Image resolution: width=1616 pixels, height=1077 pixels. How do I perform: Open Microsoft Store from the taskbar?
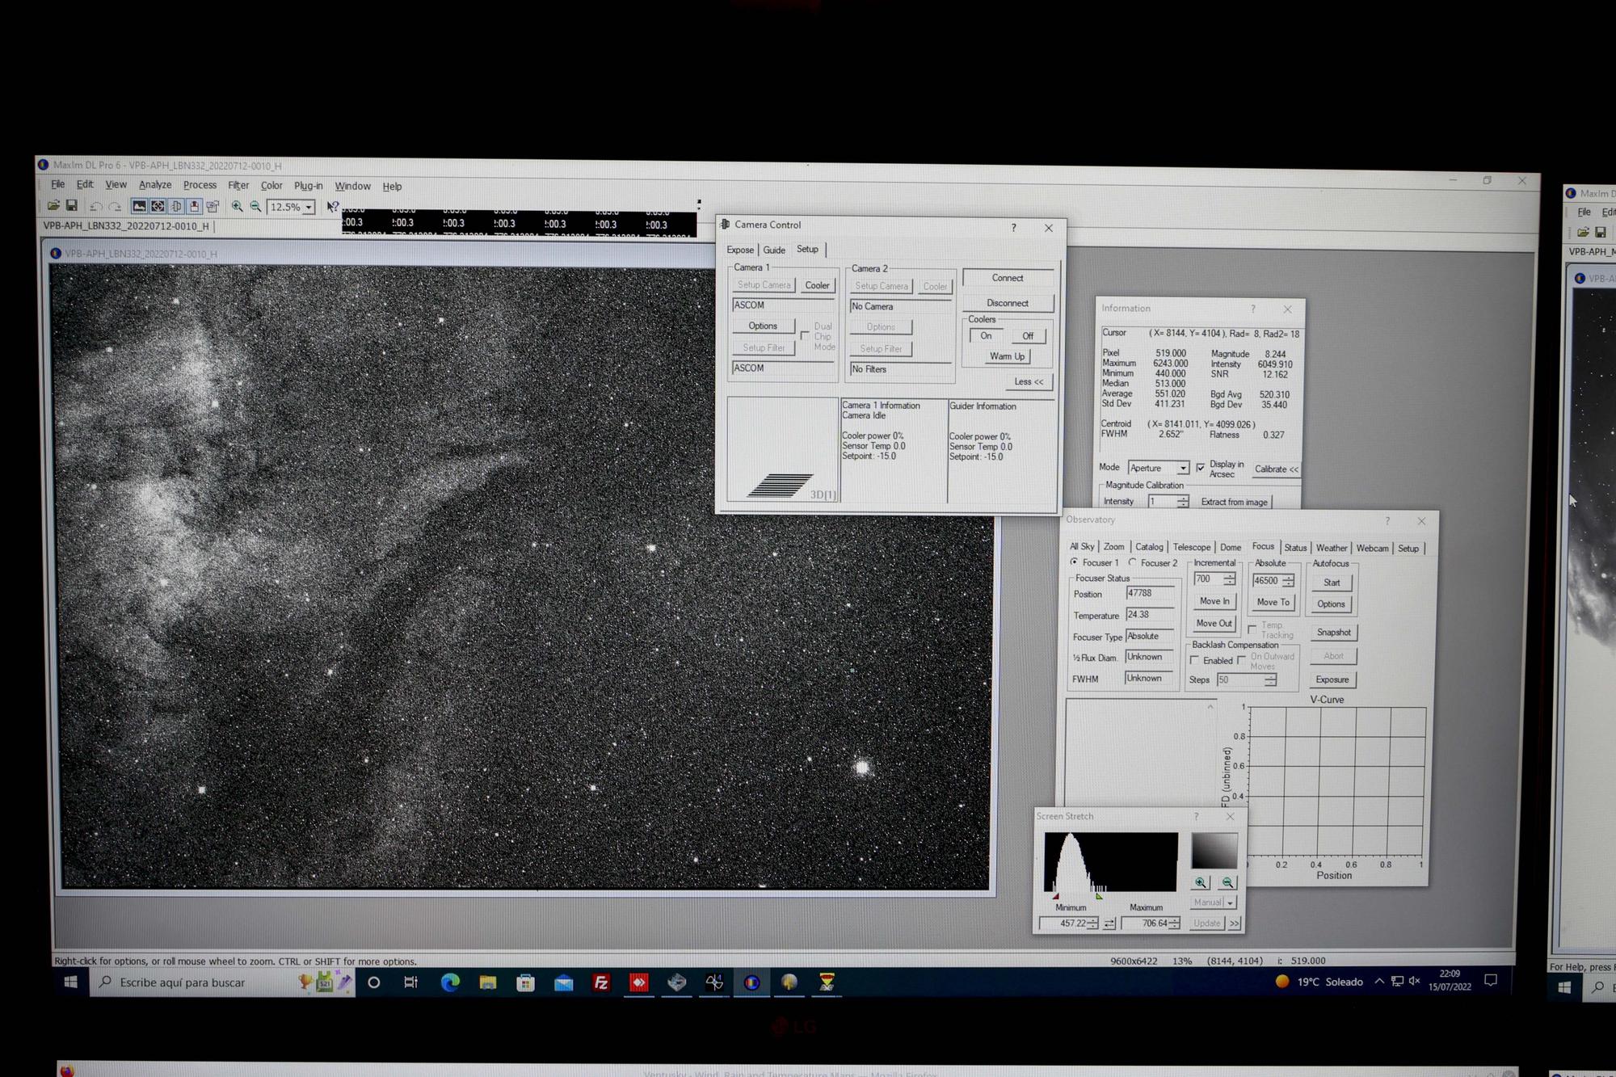(x=526, y=982)
